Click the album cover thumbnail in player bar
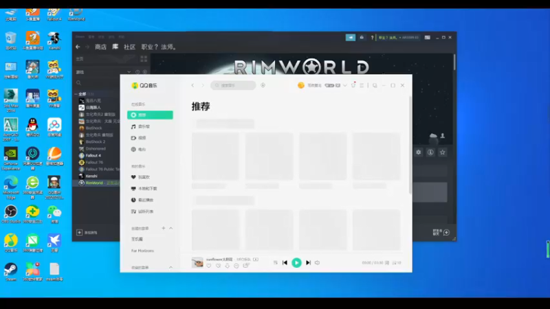The image size is (550, 309). pos(197,262)
